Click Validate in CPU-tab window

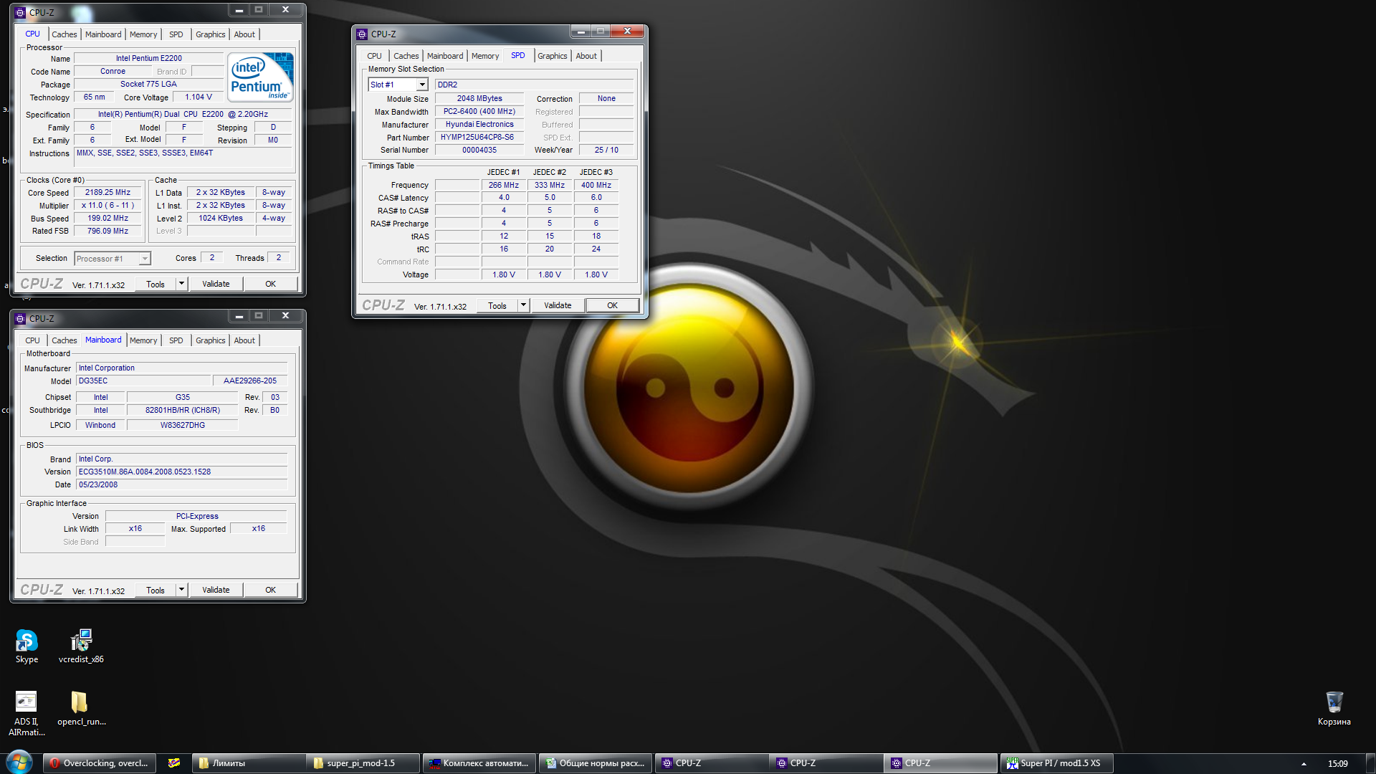click(x=216, y=284)
